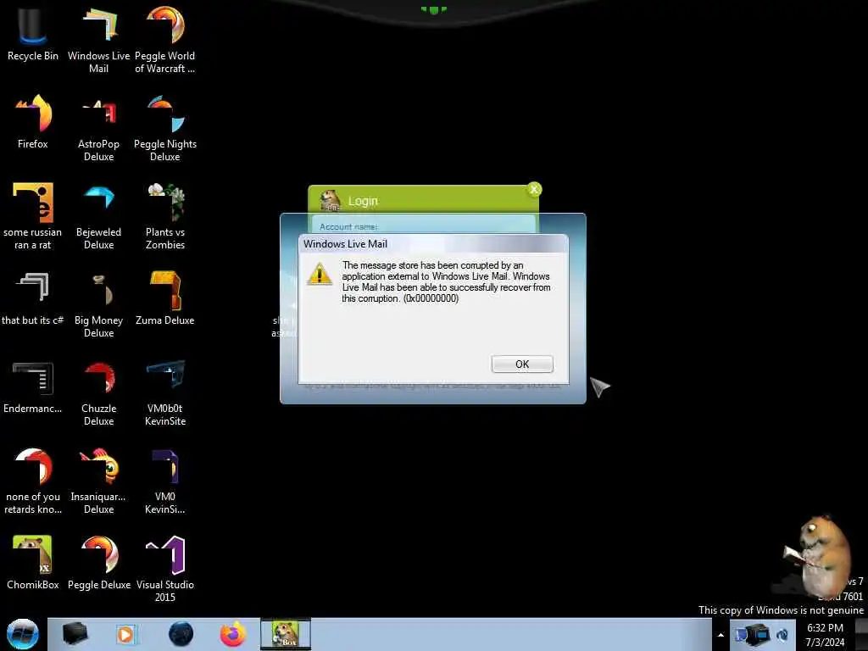Image resolution: width=868 pixels, height=651 pixels.
Task: Select Peggle Nights Deluxe desktop icon
Action: tap(165, 129)
